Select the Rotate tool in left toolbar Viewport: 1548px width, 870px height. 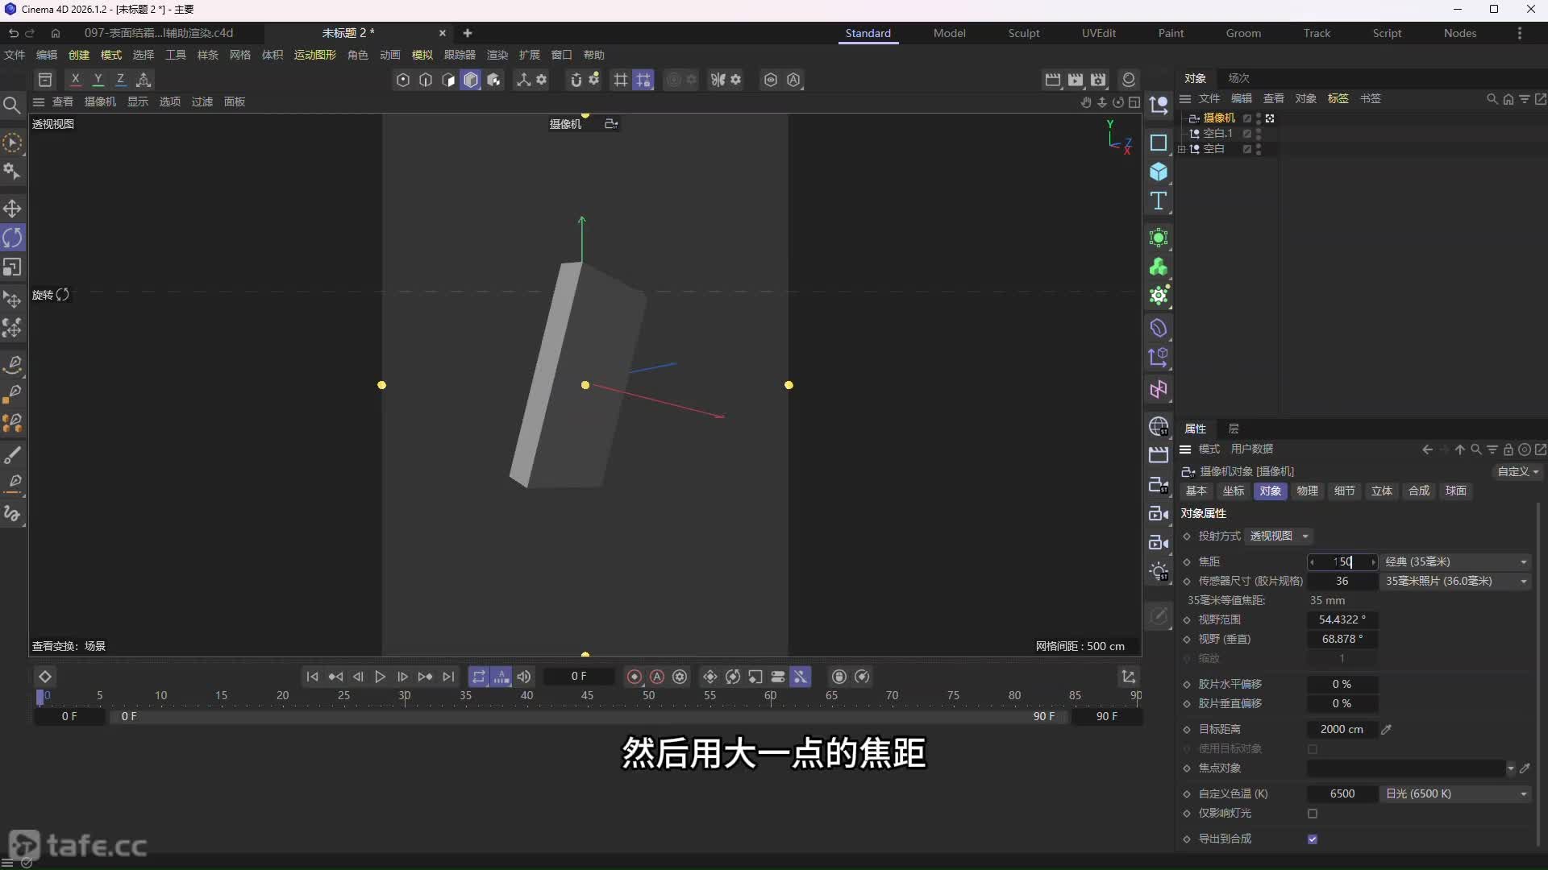[x=12, y=238]
